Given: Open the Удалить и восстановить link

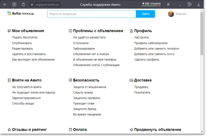Looking at the screenshot, I should [29, 54].
